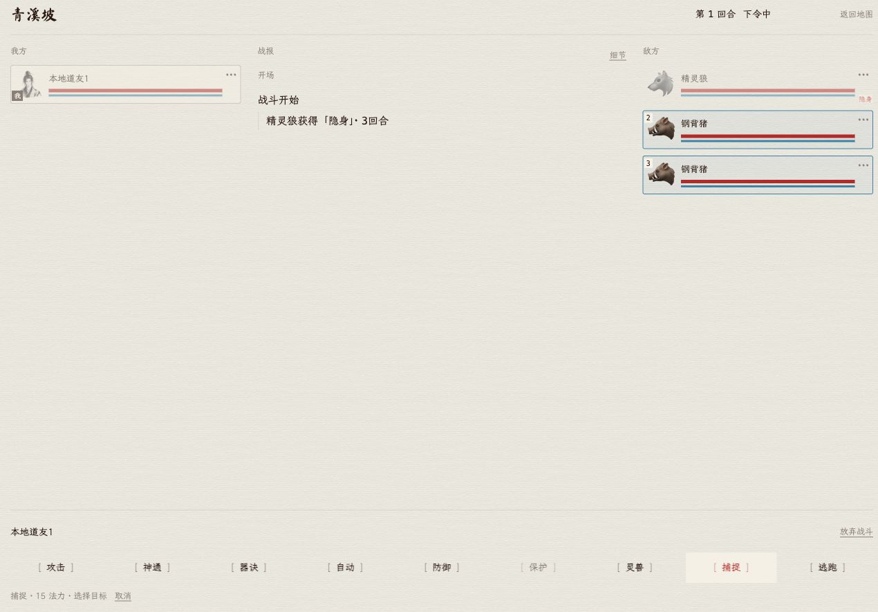Viewport: 878px width, 612px height.
Task: Click the 放弃战斗 abandon battle link
Action: [x=857, y=532]
